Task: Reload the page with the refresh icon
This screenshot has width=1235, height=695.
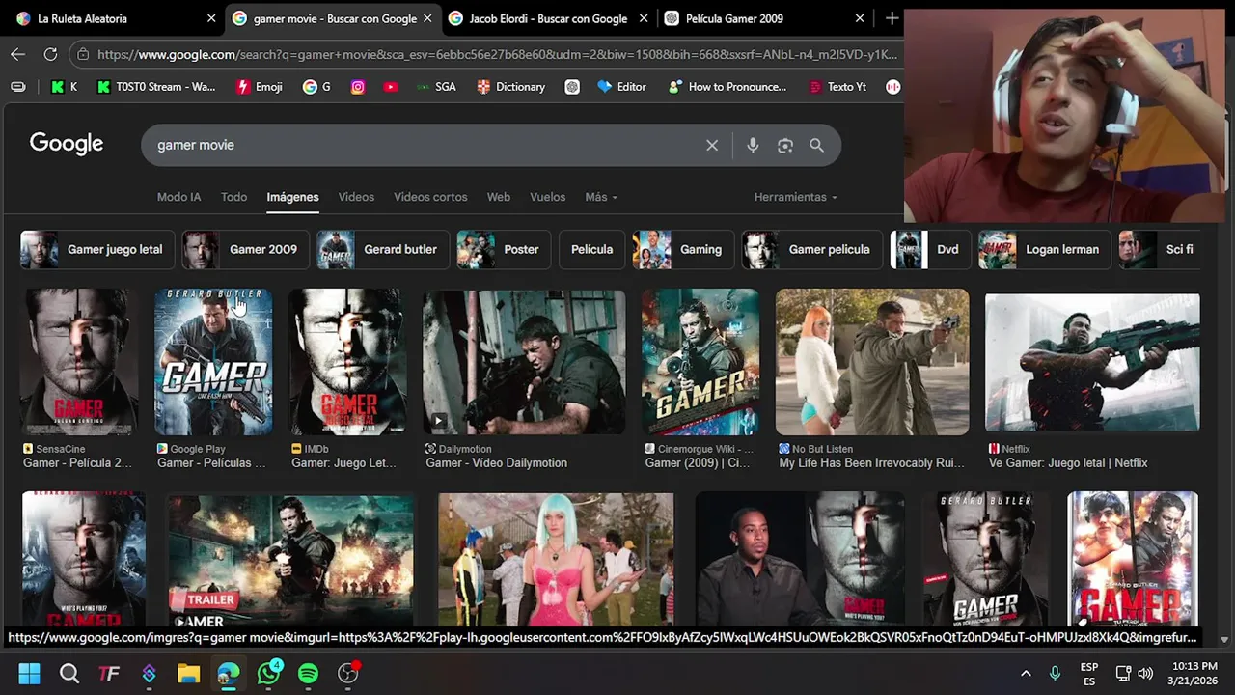Action: (50, 54)
